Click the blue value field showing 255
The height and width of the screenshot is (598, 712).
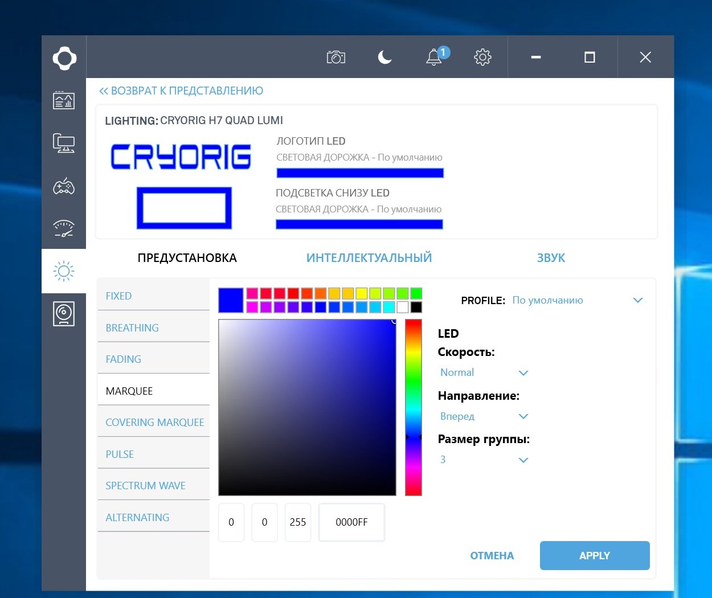(x=298, y=522)
